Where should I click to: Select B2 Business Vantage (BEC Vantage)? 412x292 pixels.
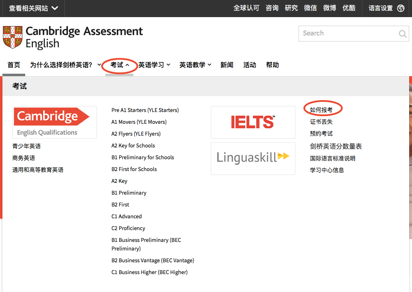[x=153, y=260]
